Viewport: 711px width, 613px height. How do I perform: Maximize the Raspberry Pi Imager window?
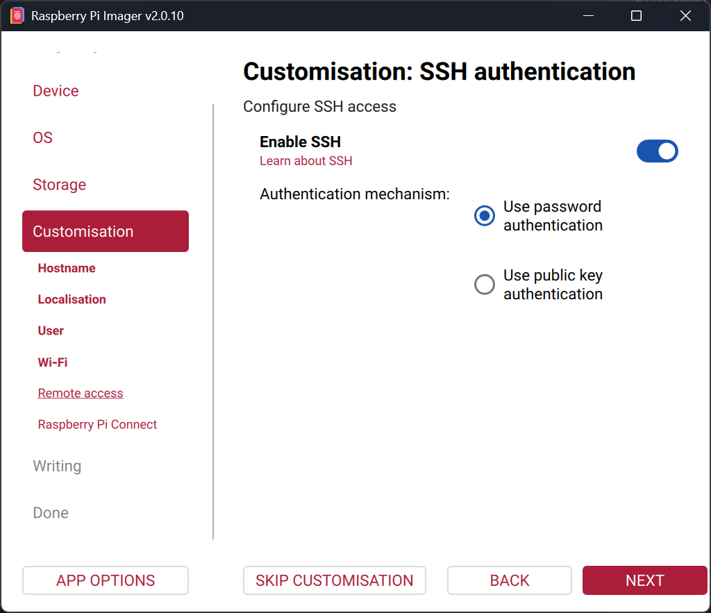click(x=636, y=16)
